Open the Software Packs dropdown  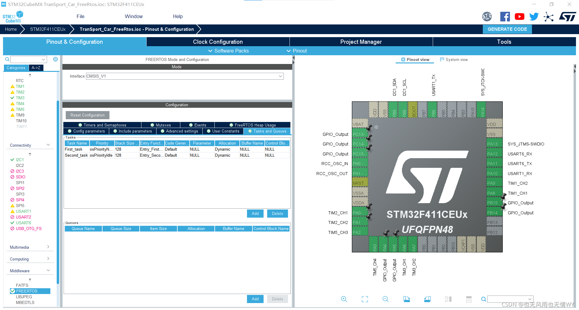pos(229,51)
